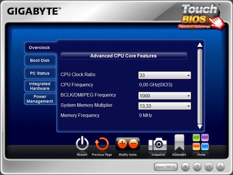Click the Advanced CPU Core Features header
Viewport: 233px width, 175px height.
pos(123,56)
